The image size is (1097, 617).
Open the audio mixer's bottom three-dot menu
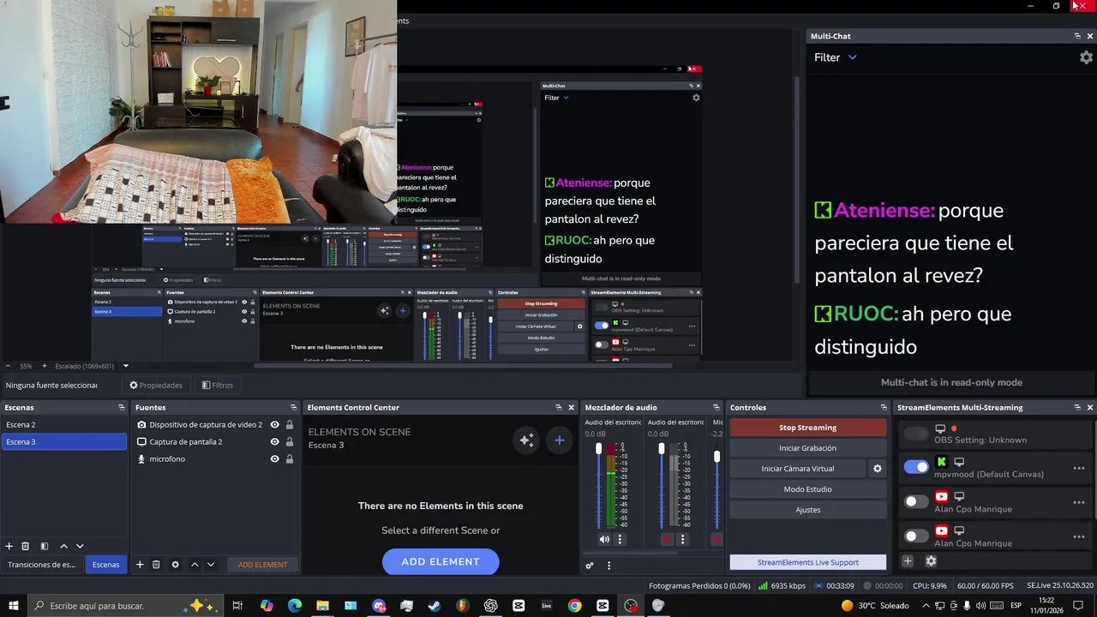(x=608, y=566)
